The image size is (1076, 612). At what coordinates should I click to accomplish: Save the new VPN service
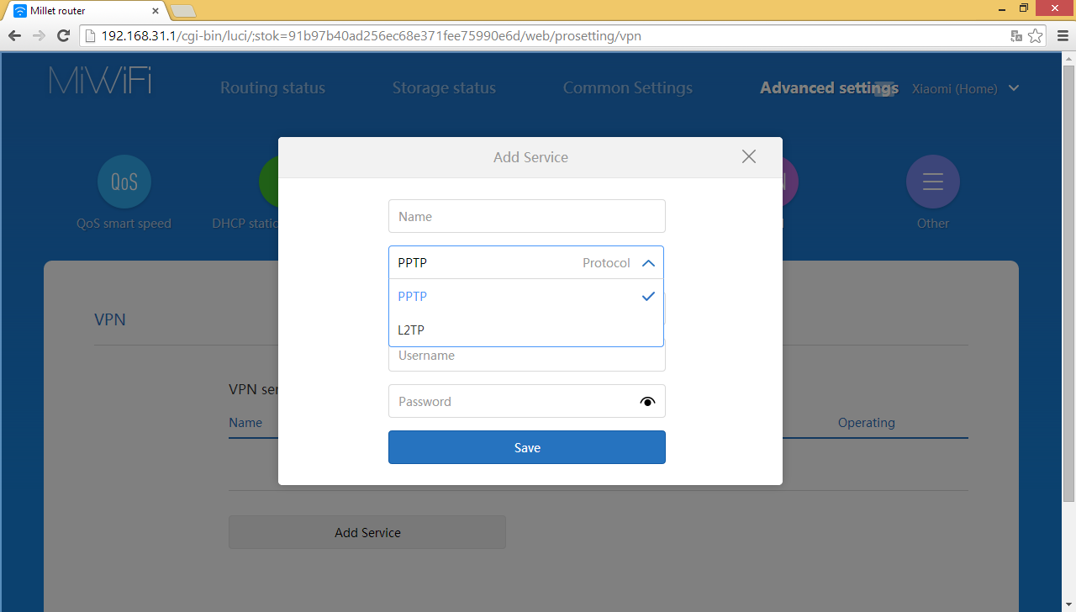click(x=527, y=447)
